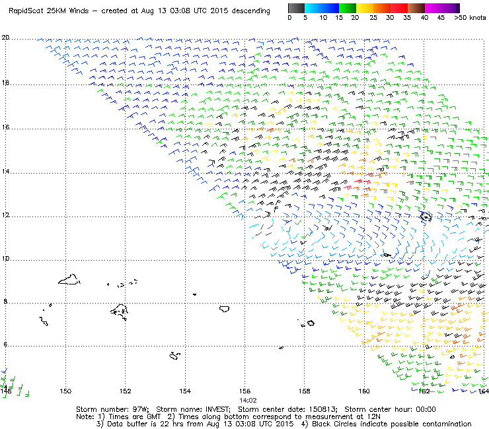Click the 'Times are GMT' note
This screenshot has width=489, height=429.
point(134,416)
